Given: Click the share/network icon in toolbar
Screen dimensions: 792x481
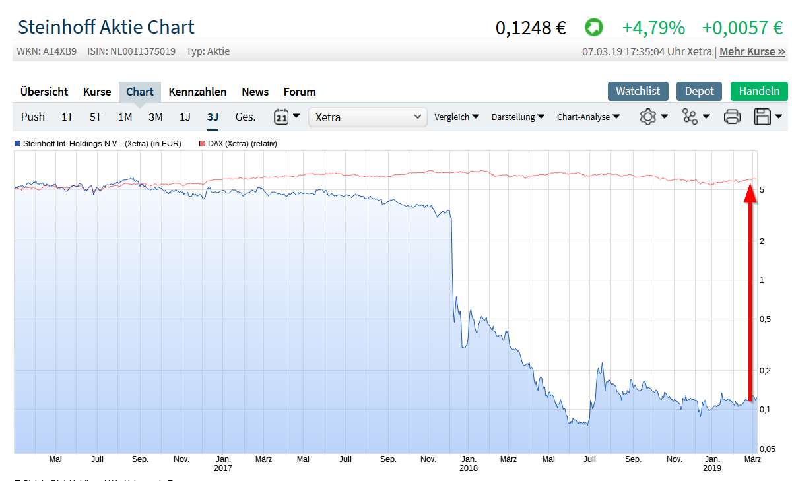Looking at the screenshot, I should 690,116.
